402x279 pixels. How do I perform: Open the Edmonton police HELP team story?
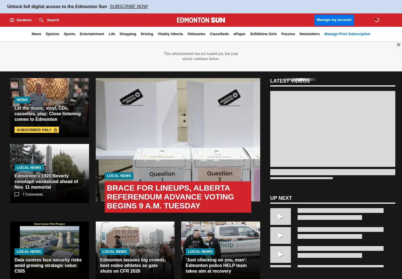(x=216, y=266)
